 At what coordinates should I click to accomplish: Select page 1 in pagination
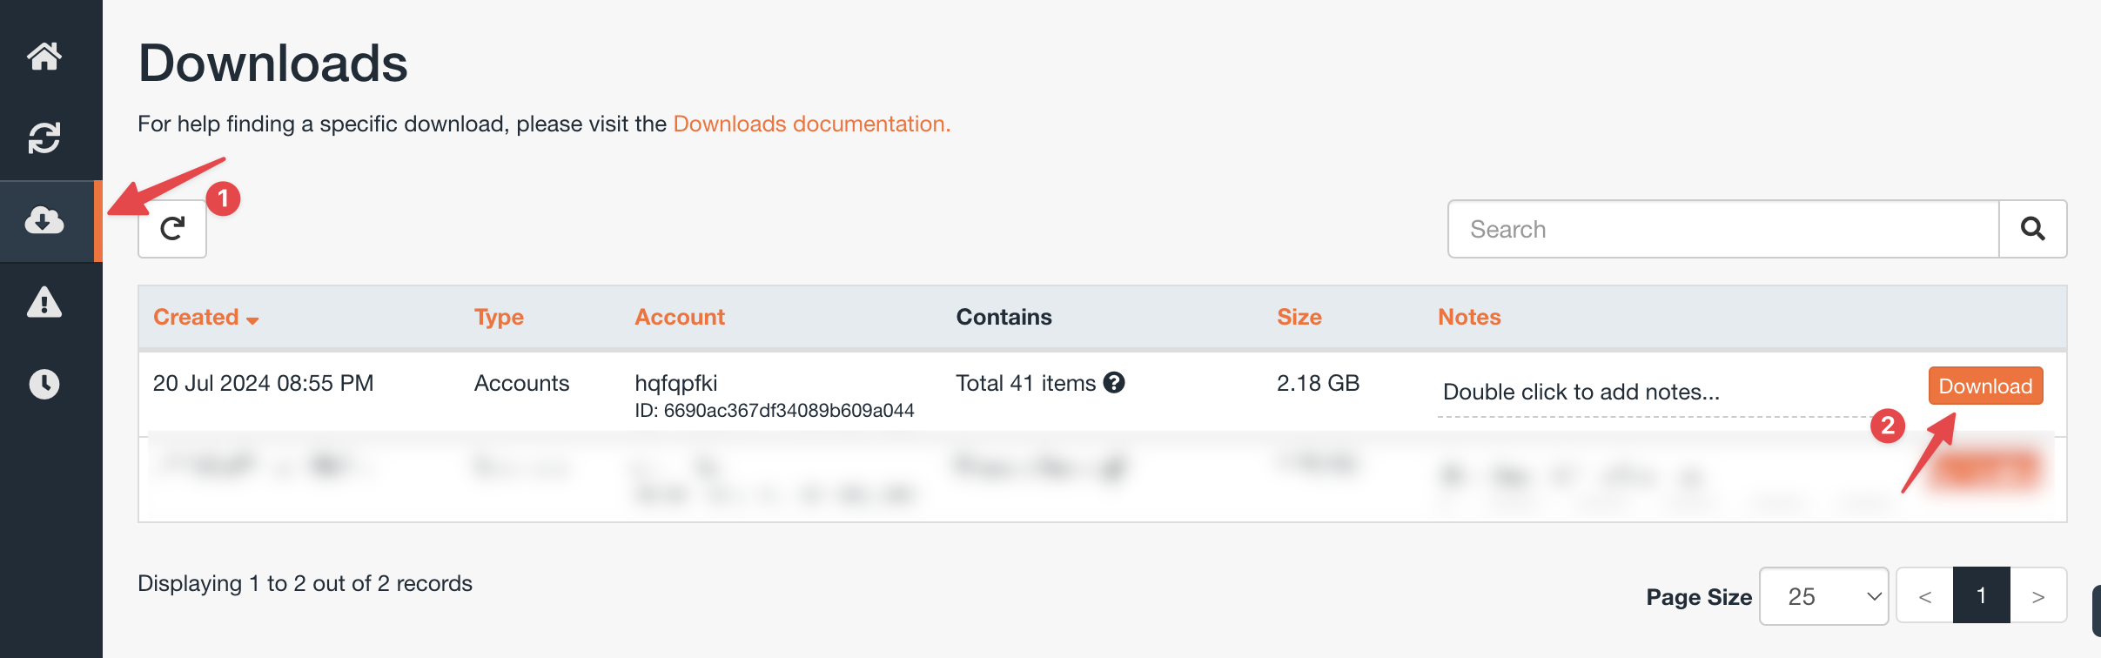(1982, 595)
